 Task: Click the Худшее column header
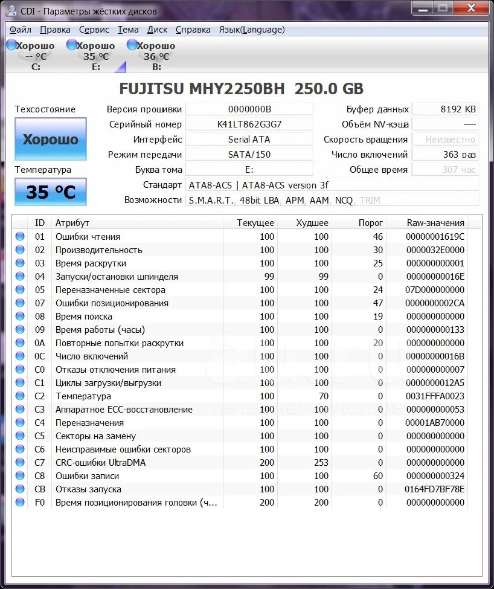[x=305, y=223]
